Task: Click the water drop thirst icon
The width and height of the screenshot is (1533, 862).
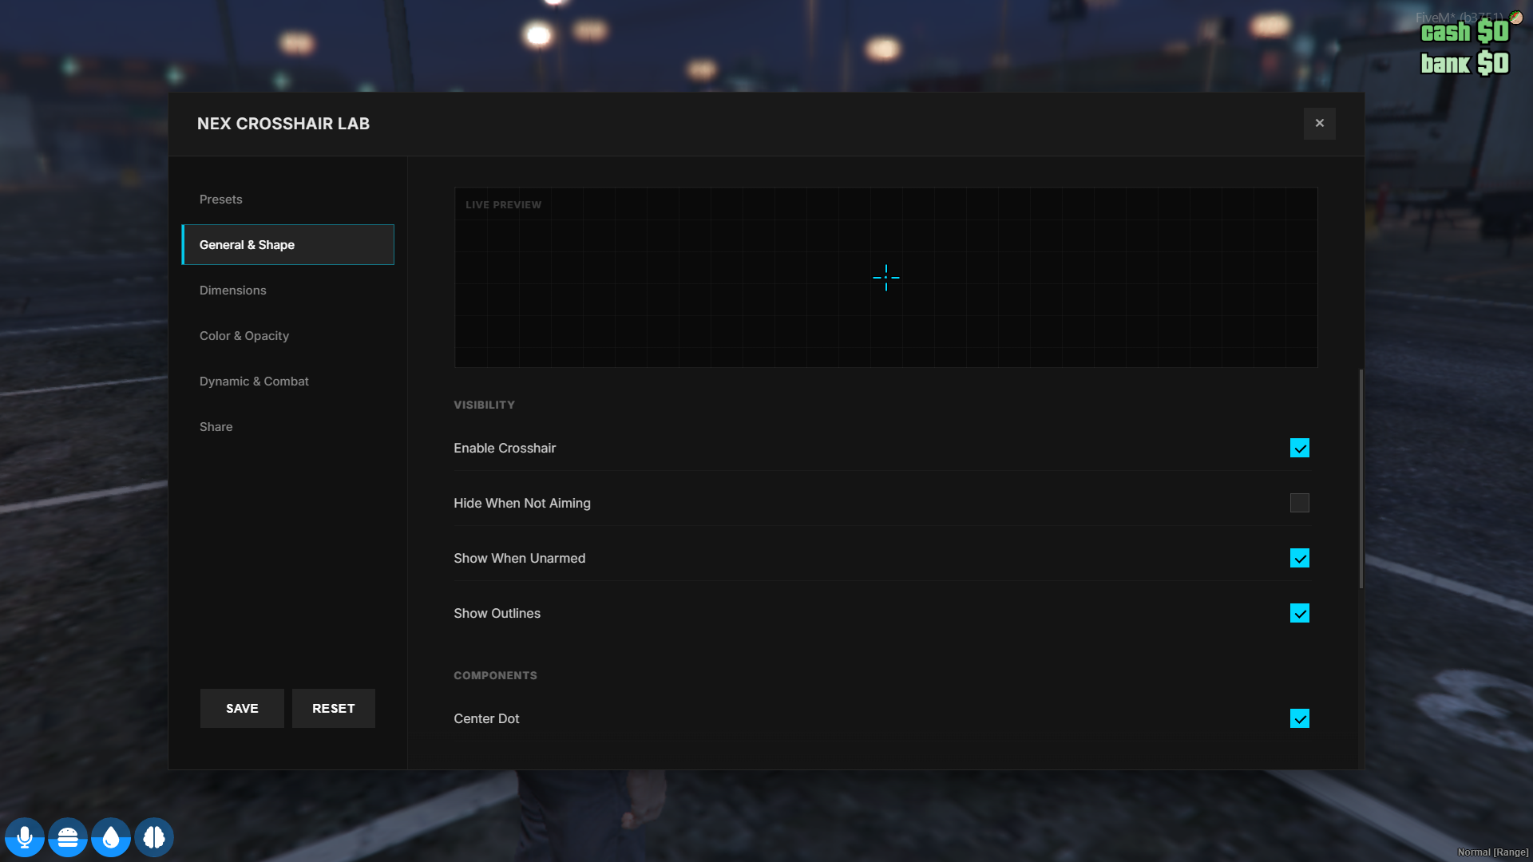Action: [111, 837]
